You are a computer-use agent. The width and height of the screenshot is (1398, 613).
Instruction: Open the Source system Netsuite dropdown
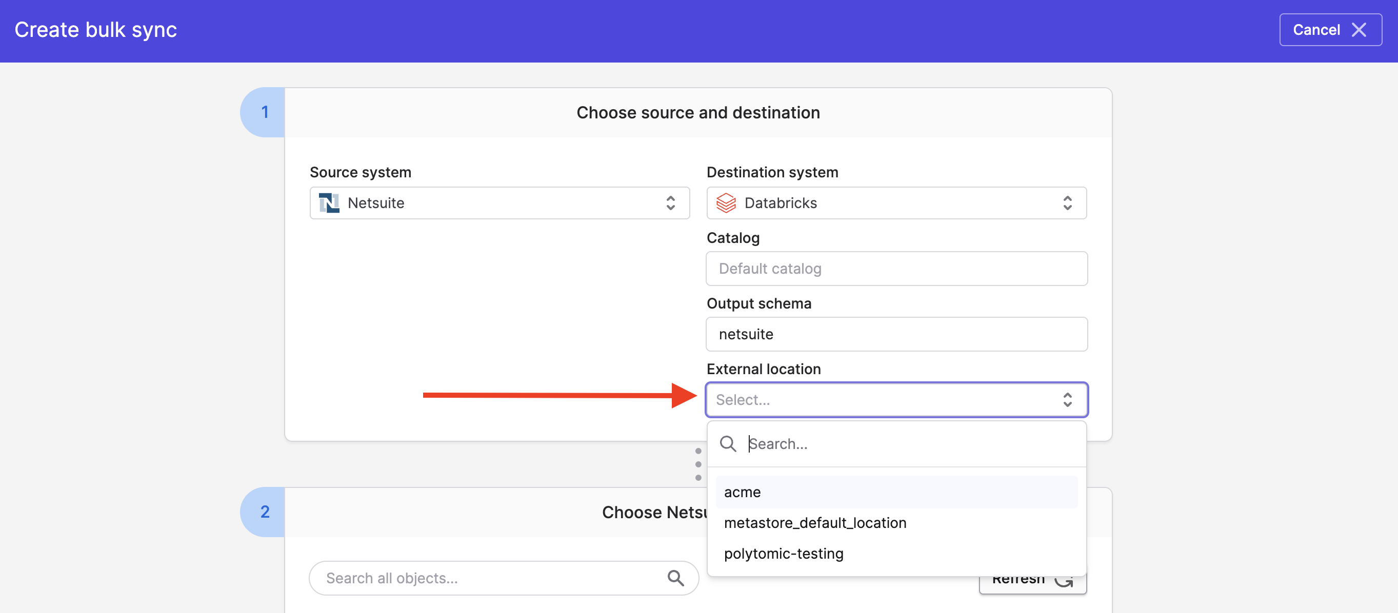pyautogui.click(x=500, y=203)
